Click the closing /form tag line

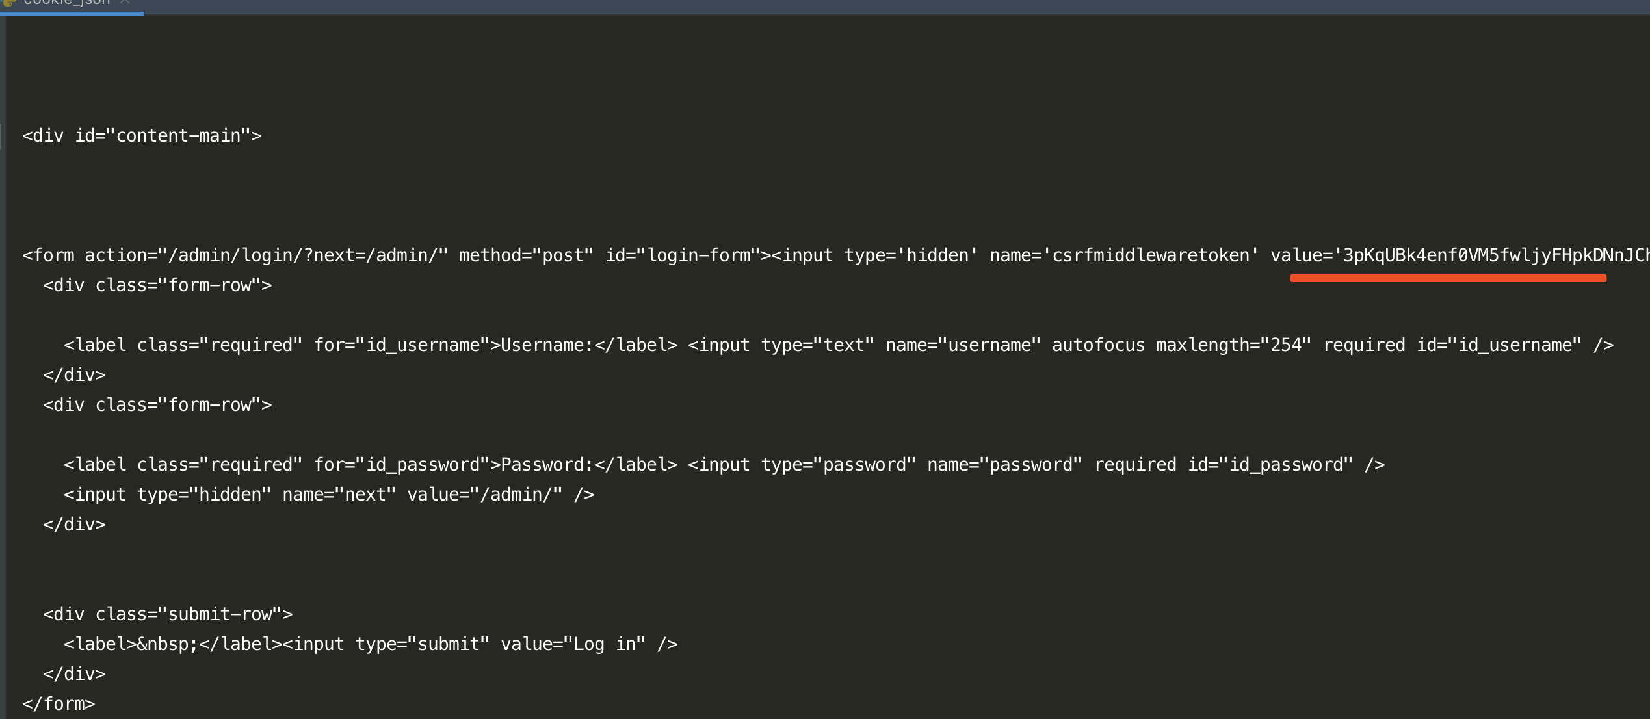click(x=59, y=704)
